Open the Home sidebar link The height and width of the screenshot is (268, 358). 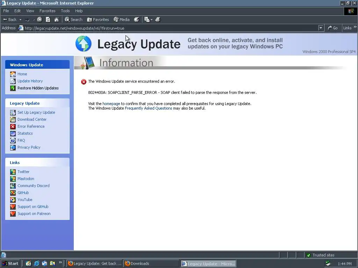[22, 74]
